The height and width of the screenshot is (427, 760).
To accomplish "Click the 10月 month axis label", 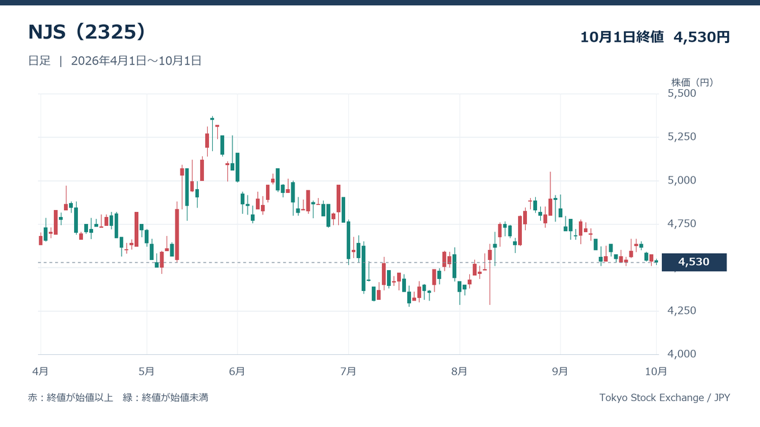I will tap(656, 371).
